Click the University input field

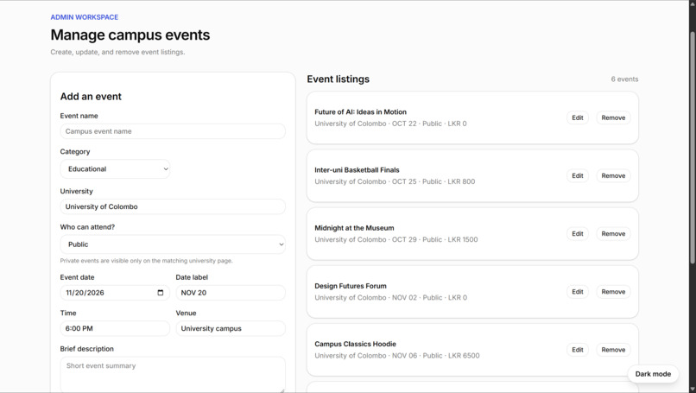[x=173, y=207]
